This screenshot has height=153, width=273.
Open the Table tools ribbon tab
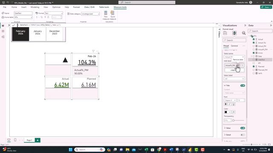point(104,7)
